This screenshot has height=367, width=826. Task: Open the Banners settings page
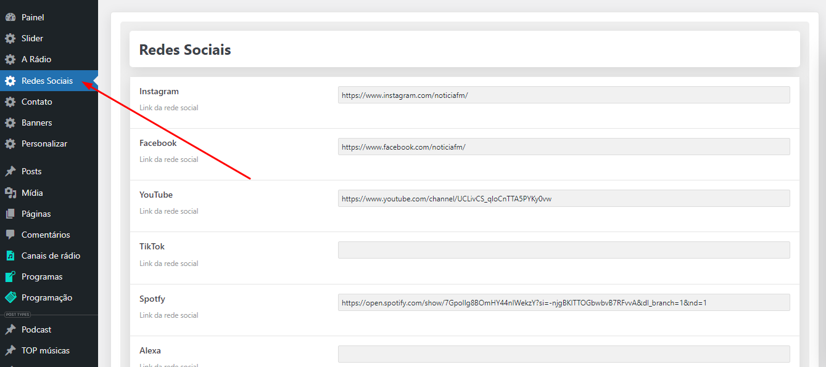[x=37, y=123]
